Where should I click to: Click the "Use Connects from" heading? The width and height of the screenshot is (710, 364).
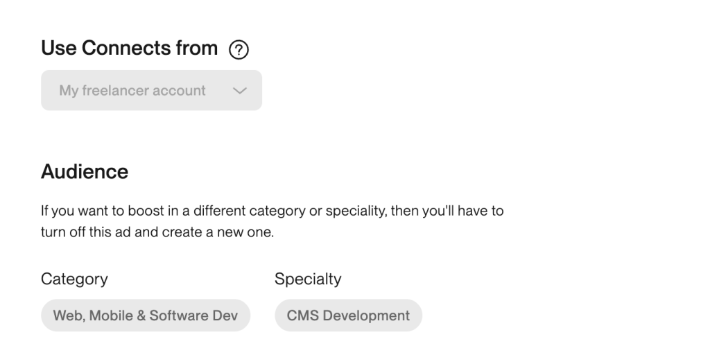click(129, 49)
